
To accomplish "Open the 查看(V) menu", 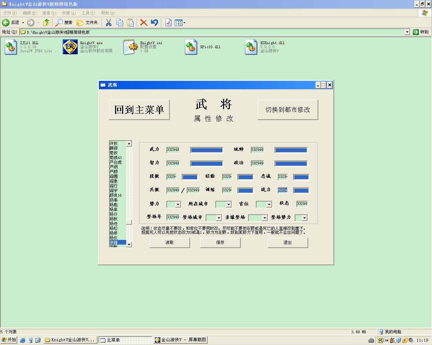I will coord(49,13).
